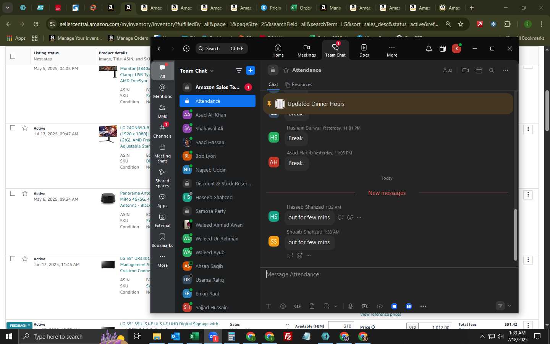The height and width of the screenshot is (344, 550).
Task: Add a reaction to Haseeb Shahzad's message
Action: pos(350,217)
